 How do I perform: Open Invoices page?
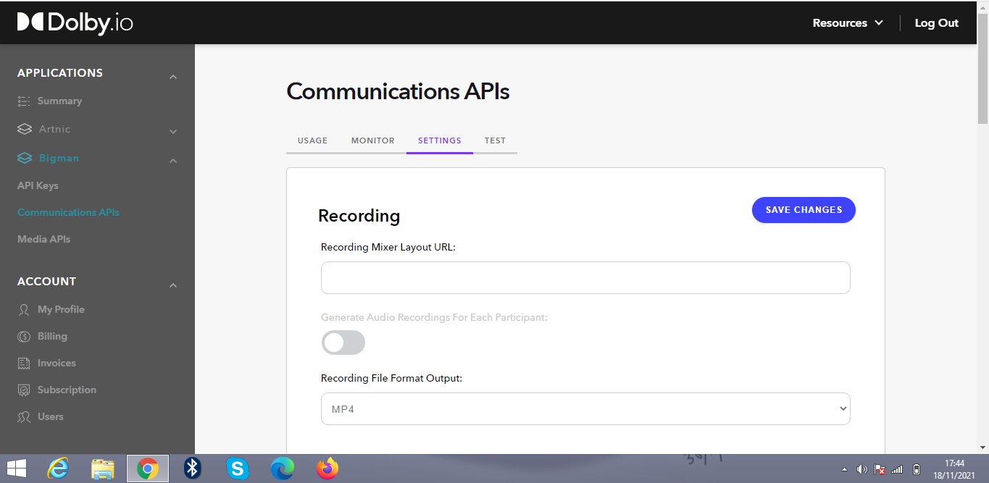(x=57, y=363)
